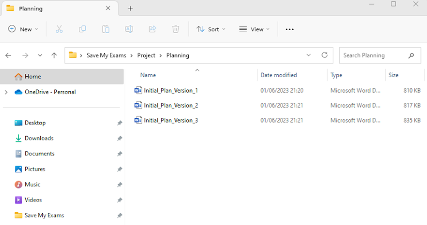This screenshot has width=427, height=225.
Task: Open the New item dropdown
Action: tap(23, 29)
